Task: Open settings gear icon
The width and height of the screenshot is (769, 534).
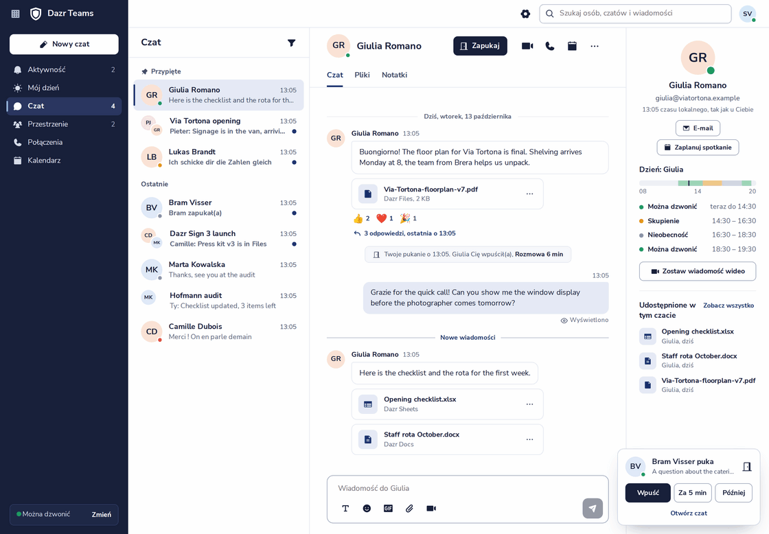Action: [525, 14]
